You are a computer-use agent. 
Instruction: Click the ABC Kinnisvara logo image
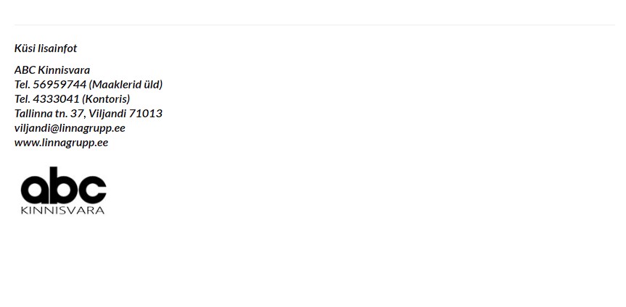pos(64,190)
